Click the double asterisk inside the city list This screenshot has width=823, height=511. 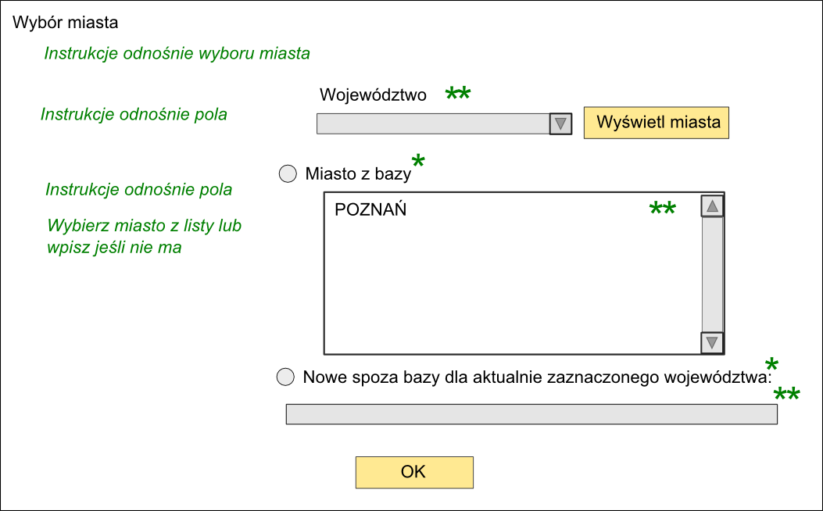tap(663, 209)
